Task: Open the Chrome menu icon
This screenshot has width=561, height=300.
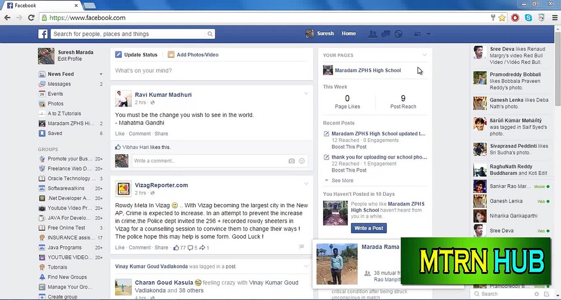Action: pyautogui.click(x=555, y=18)
